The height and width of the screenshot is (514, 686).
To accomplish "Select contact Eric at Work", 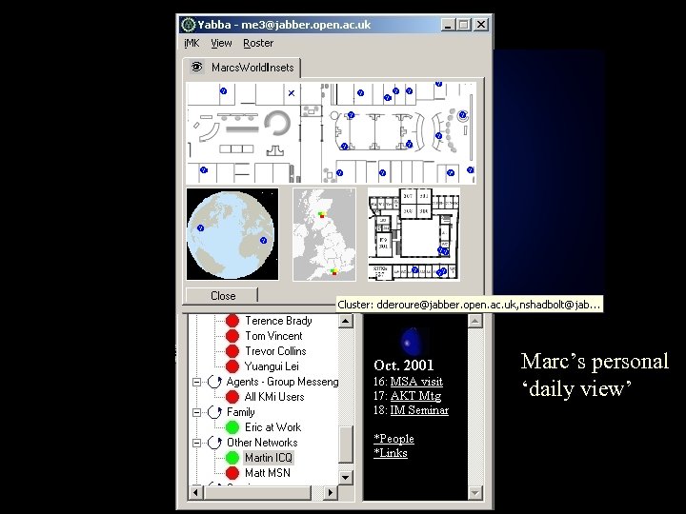I will tap(272, 427).
